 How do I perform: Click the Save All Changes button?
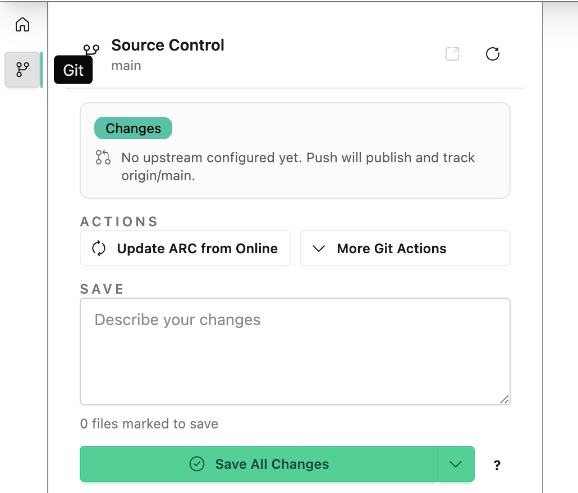point(258,464)
